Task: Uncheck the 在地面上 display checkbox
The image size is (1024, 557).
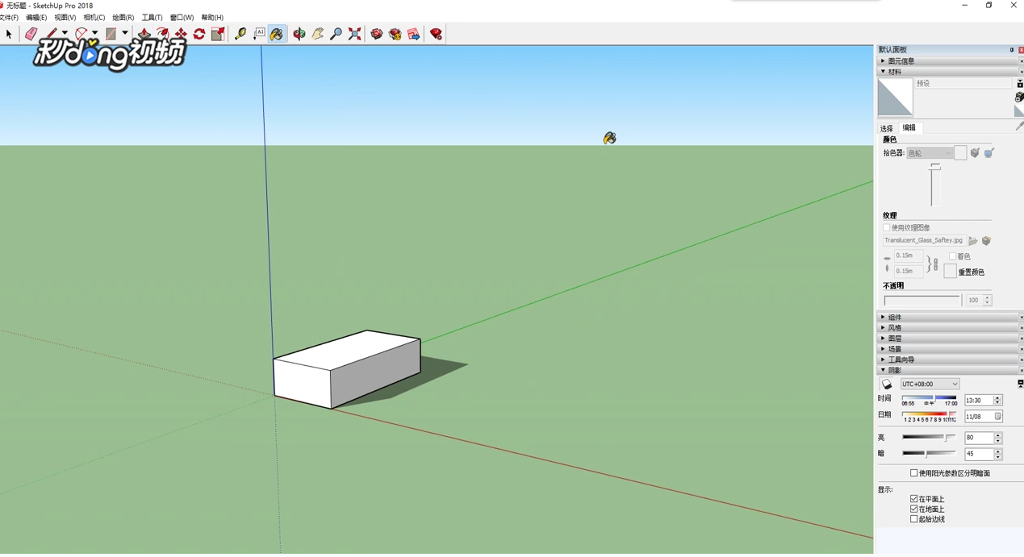Action: tap(913, 509)
